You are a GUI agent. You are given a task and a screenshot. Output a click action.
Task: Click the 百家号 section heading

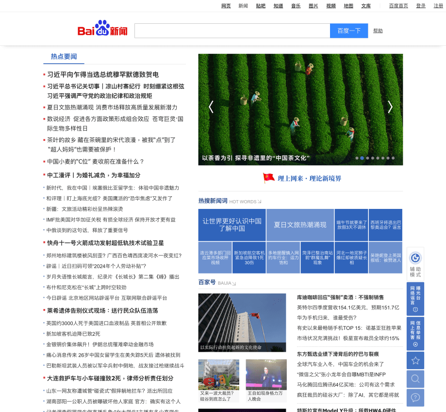[207, 282]
